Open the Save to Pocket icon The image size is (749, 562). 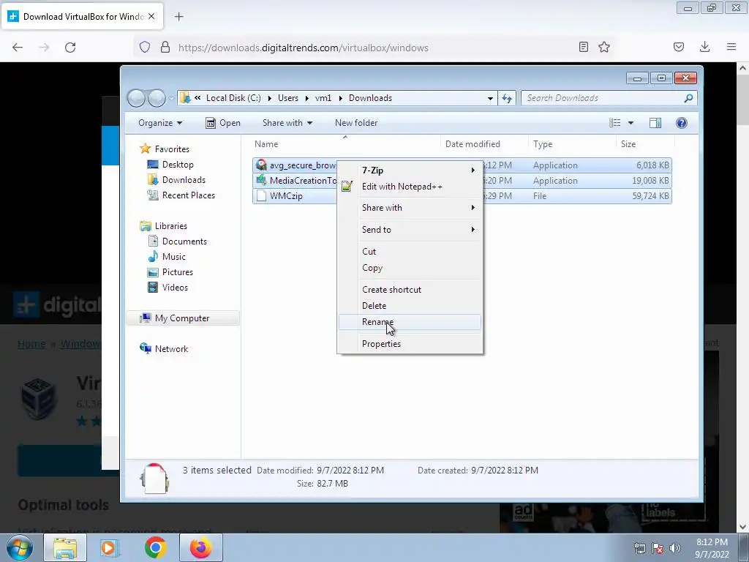[x=679, y=47]
